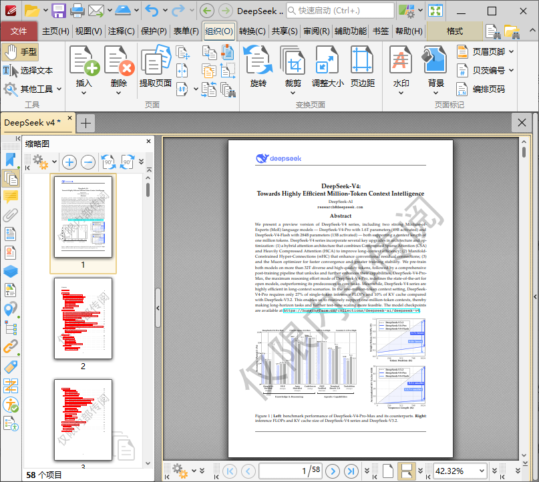Toggle continuous page layout in status bar
Viewport: 539px width, 482px height.
coord(405,471)
